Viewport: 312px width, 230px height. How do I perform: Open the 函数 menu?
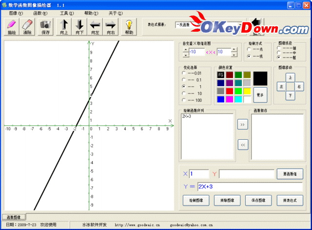point(39,13)
